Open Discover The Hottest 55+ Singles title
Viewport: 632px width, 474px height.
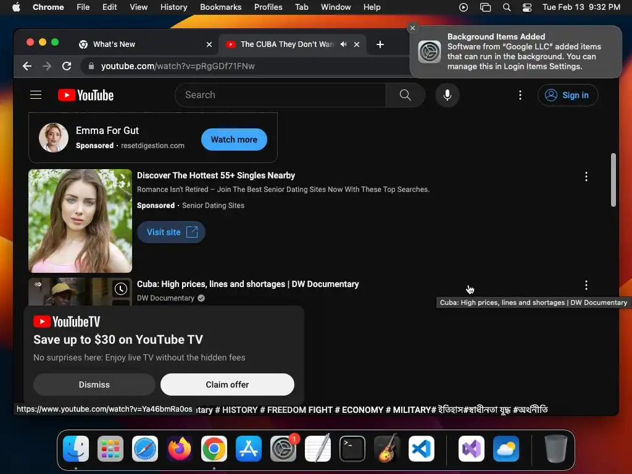216,175
